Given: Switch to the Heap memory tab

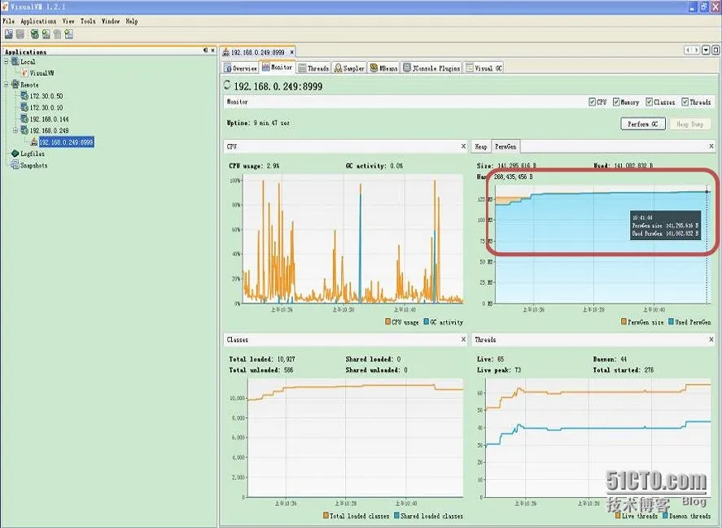Looking at the screenshot, I should tap(481, 147).
